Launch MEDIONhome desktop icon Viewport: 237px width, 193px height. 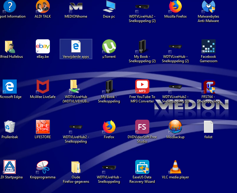click(x=76, y=7)
